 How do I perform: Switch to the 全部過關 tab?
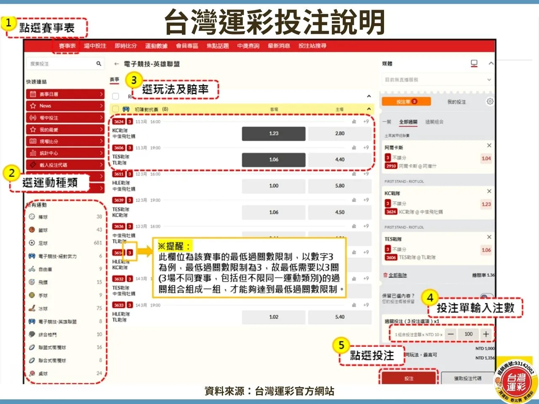pos(408,122)
